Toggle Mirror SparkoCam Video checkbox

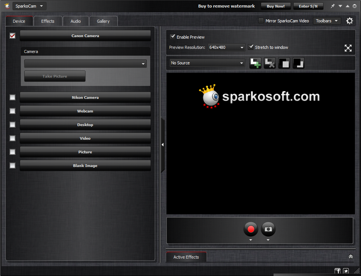pyautogui.click(x=261, y=20)
